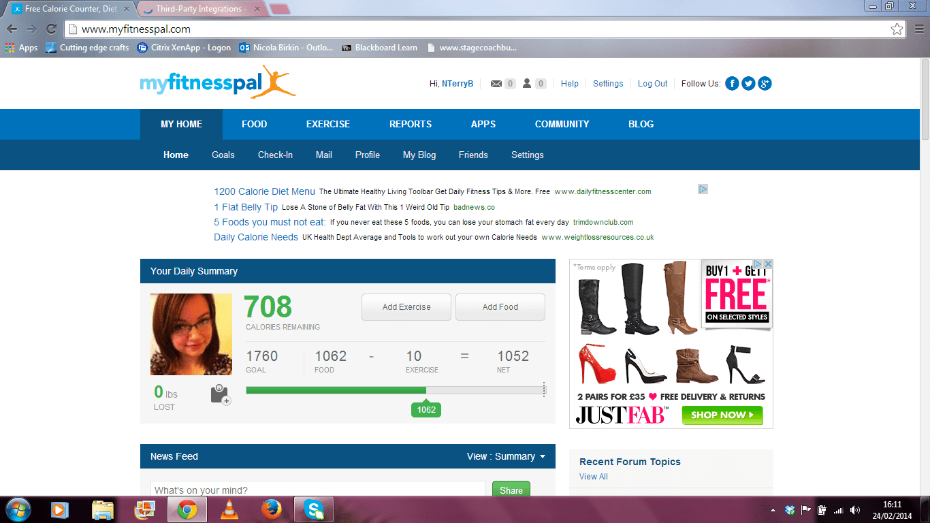The image size is (930, 523).
Task: Open the Blackboard Learn bookmark
Action: 379,48
